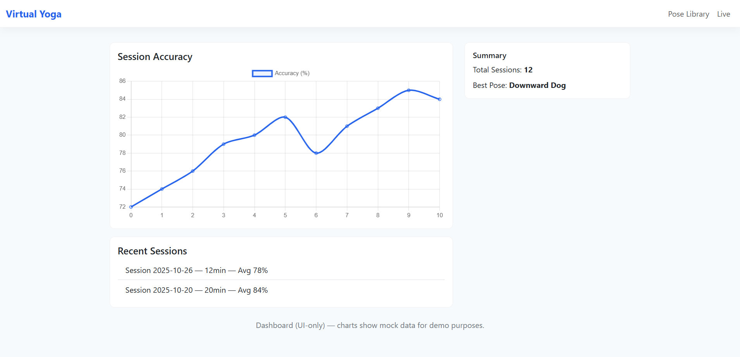Image resolution: width=740 pixels, height=357 pixels.
Task: Click the chart data point at session 0
Action: pos(131,207)
